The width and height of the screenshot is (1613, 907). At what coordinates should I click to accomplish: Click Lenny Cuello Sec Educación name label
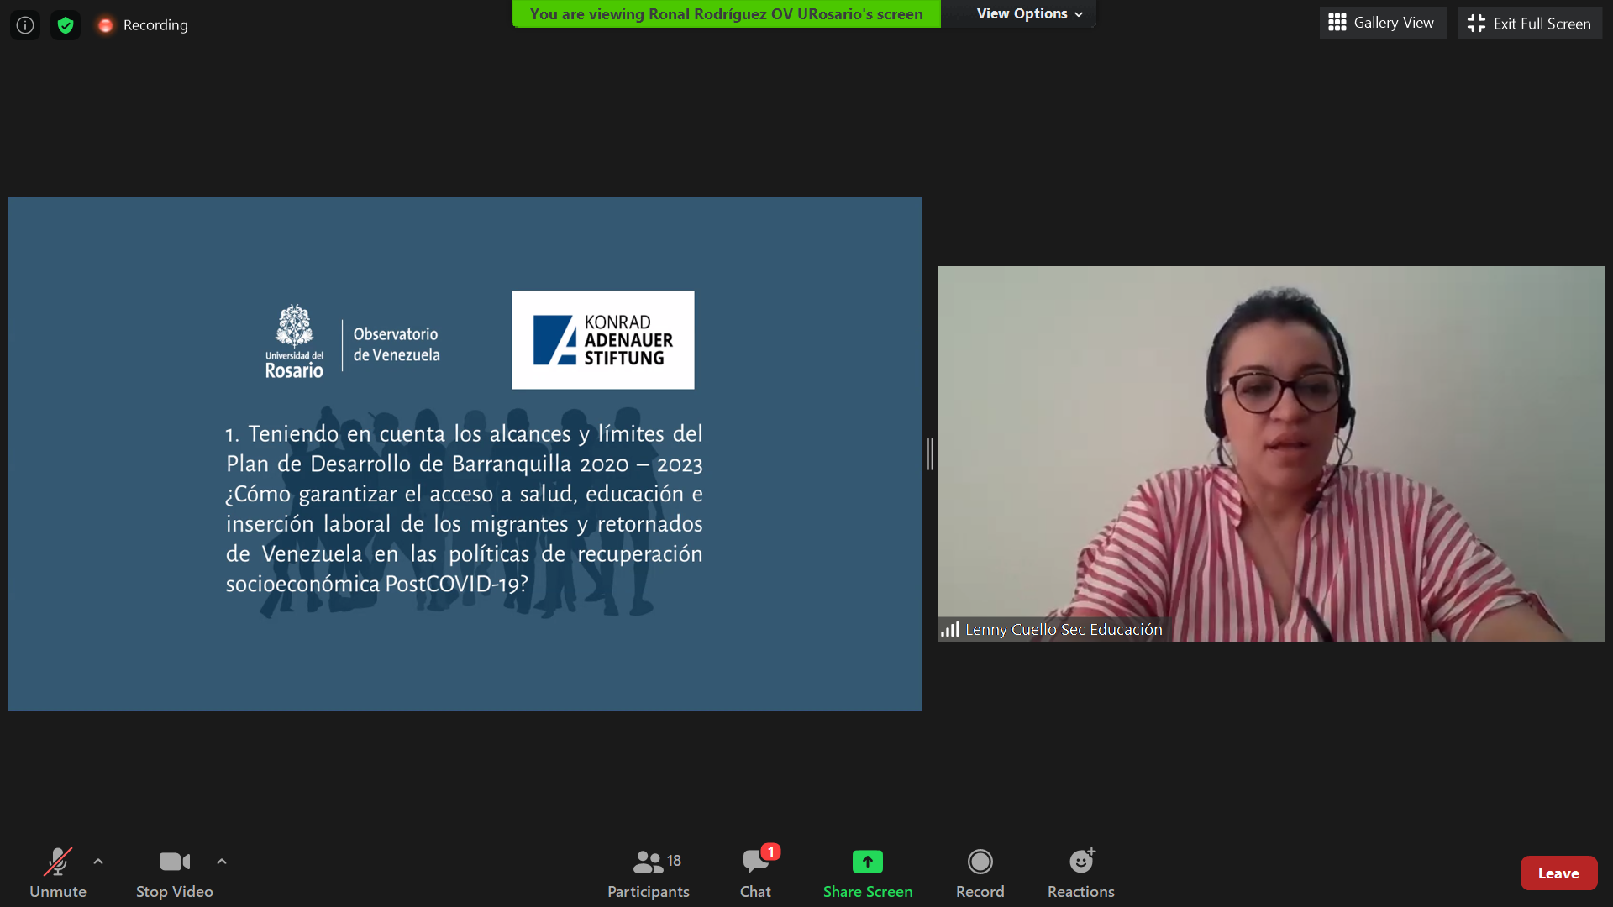1063,630
